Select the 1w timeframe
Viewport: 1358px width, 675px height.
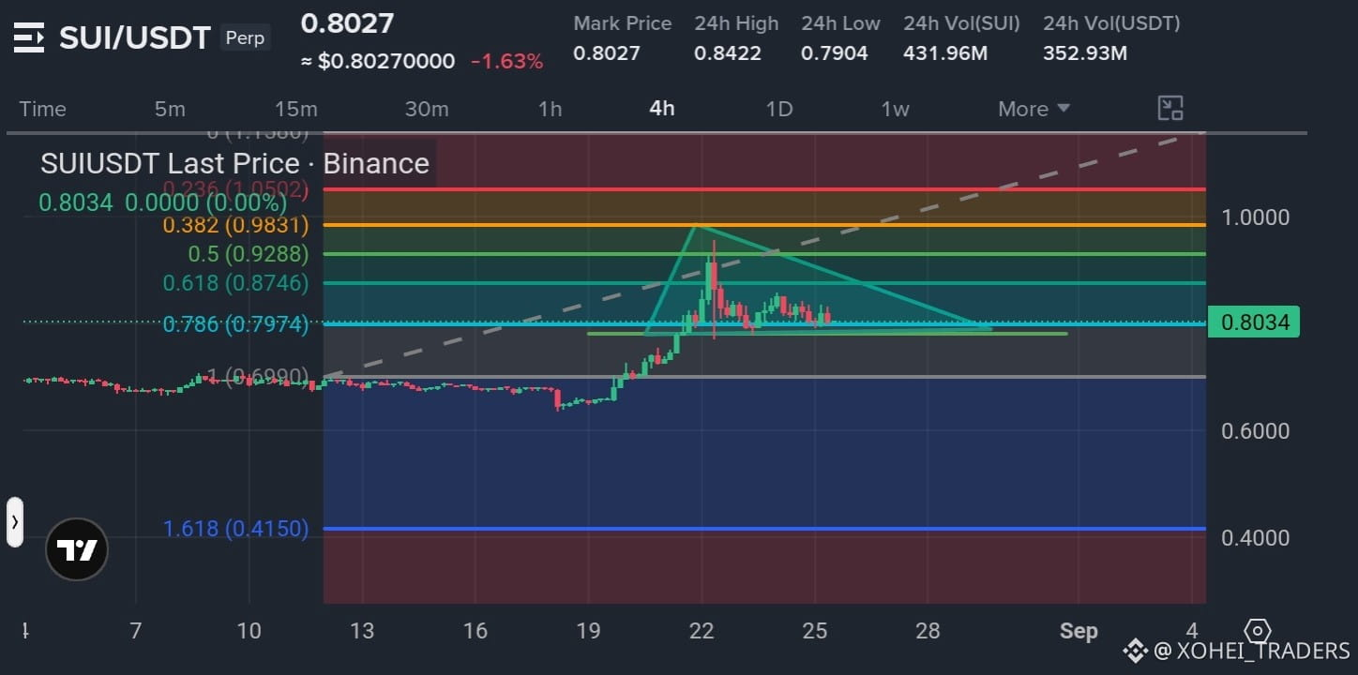pos(895,109)
